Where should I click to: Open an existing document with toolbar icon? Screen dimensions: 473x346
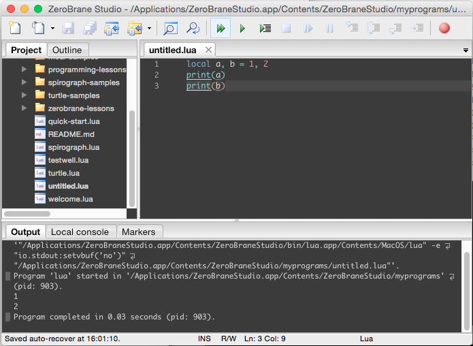[38, 28]
